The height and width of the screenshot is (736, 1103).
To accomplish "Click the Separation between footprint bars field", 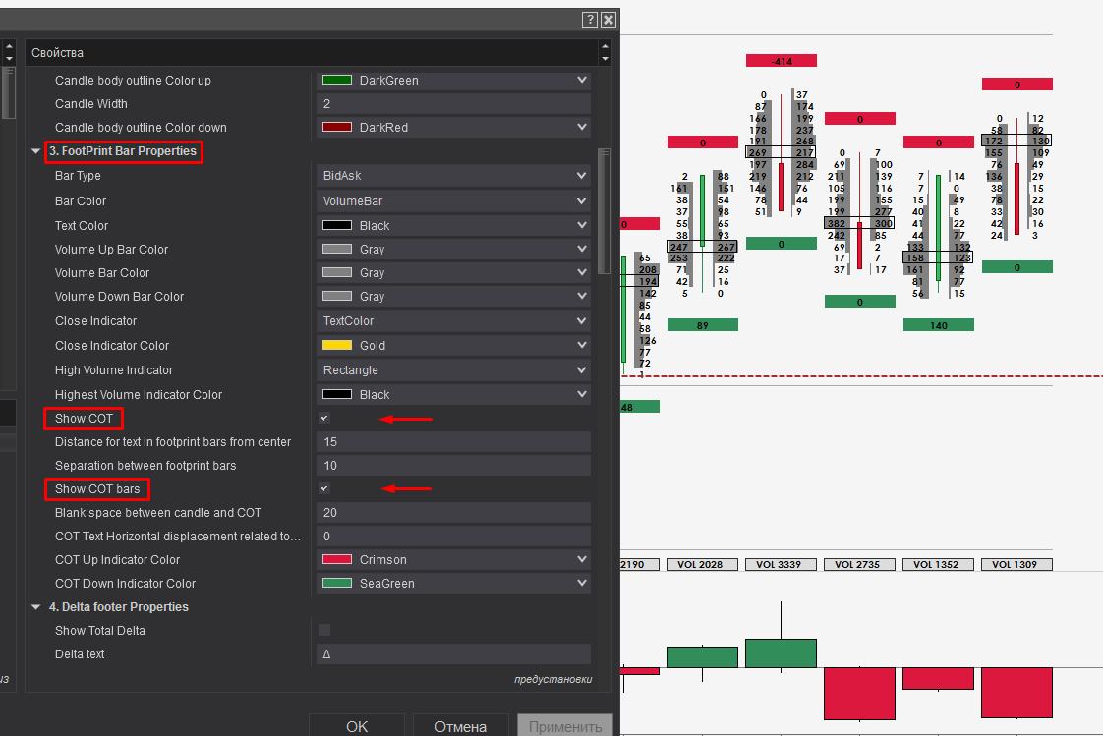I will coord(453,466).
